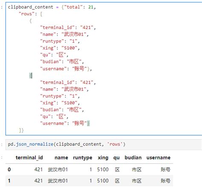Click highlighted closing brace after second username
Viewport: 202px width, 190px height.
tap(88, 123)
